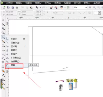Click the Application launcher icon

[x=62, y=7]
